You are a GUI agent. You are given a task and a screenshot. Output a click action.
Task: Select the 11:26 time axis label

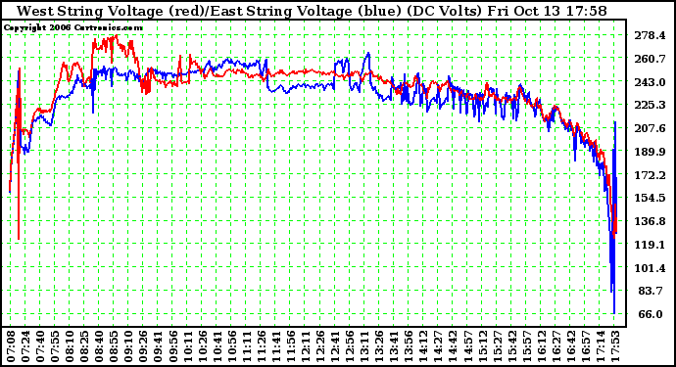pos(262,346)
